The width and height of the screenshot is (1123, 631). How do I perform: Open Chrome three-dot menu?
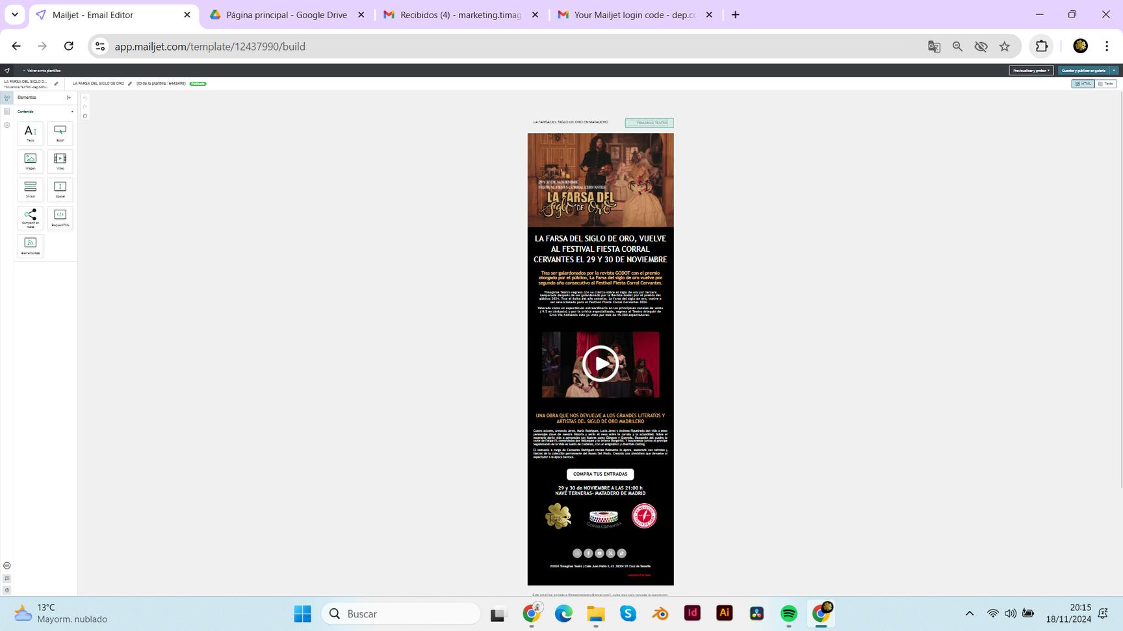(1107, 46)
